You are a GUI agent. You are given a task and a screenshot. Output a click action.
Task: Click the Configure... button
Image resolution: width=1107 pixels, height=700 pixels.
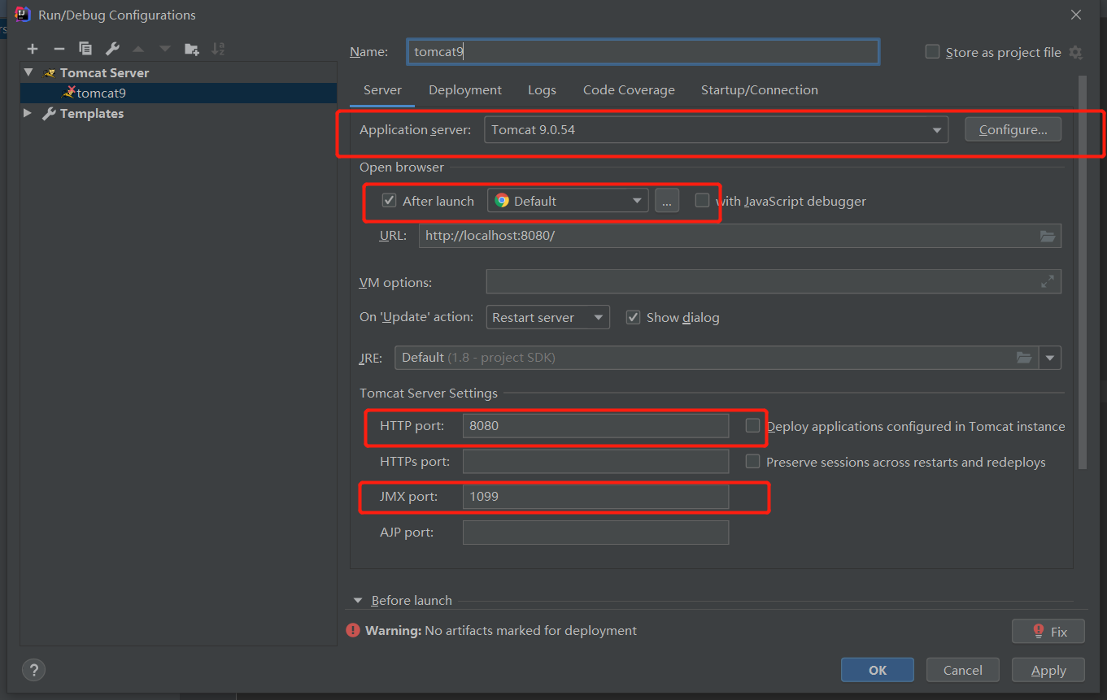[x=1013, y=130]
